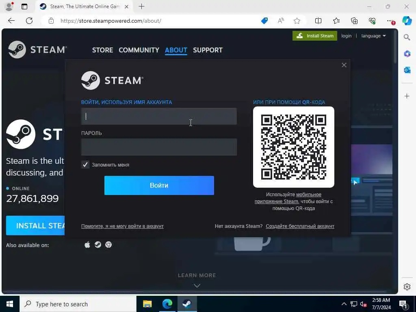Open Outlook in the Edge sidebar
Viewport: 416px width, 312px height.
click(x=407, y=70)
